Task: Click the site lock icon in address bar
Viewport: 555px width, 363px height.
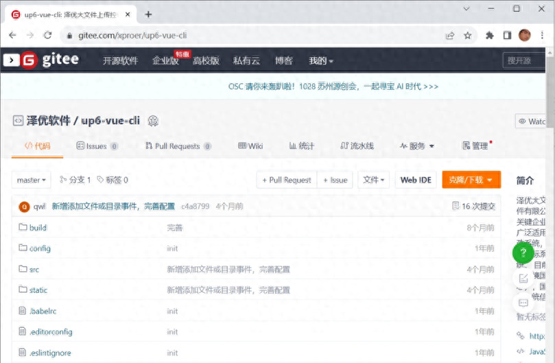Action: (70, 36)
